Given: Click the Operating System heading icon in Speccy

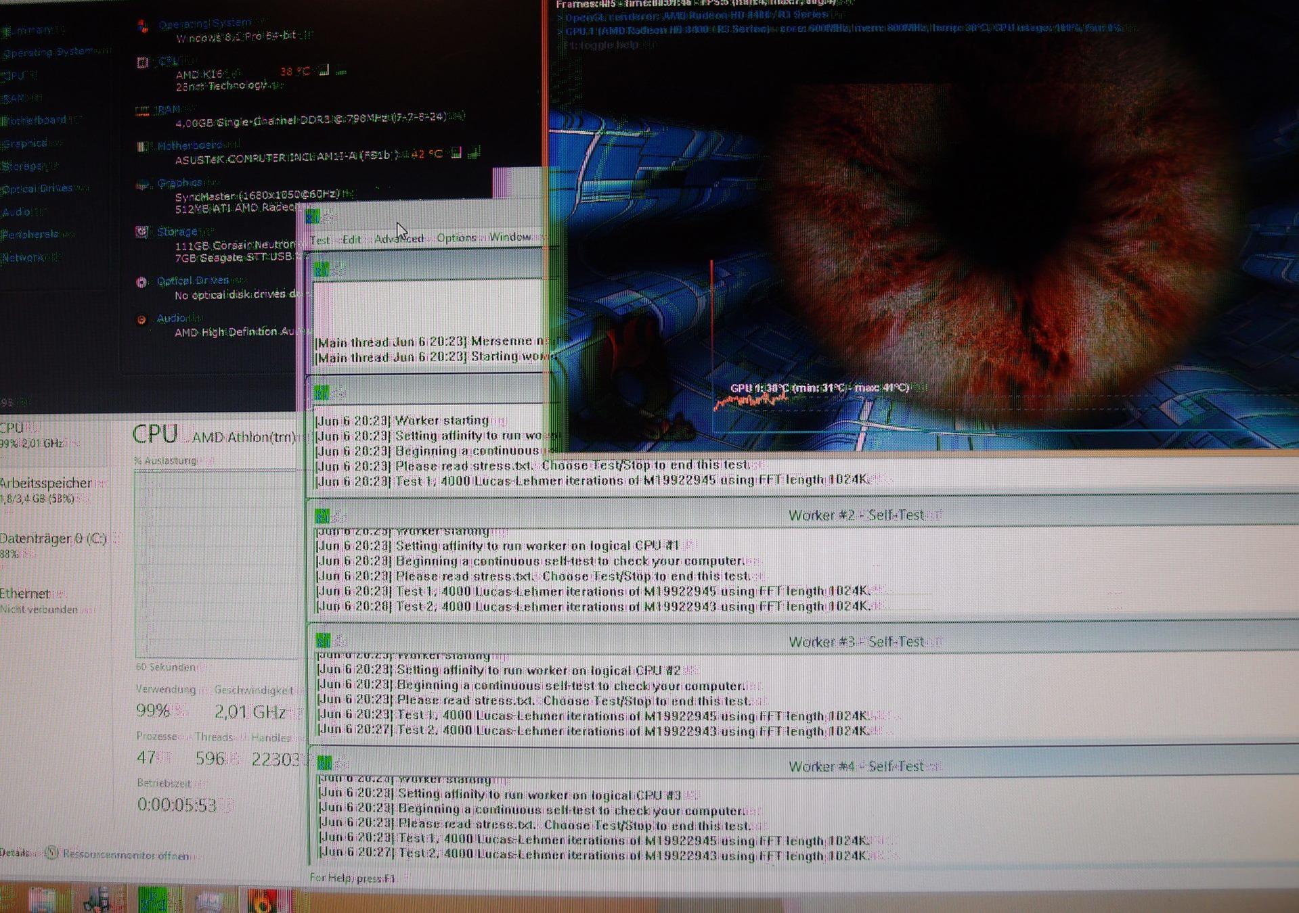Looking at the screenshot, I should (x=142, y=26).
